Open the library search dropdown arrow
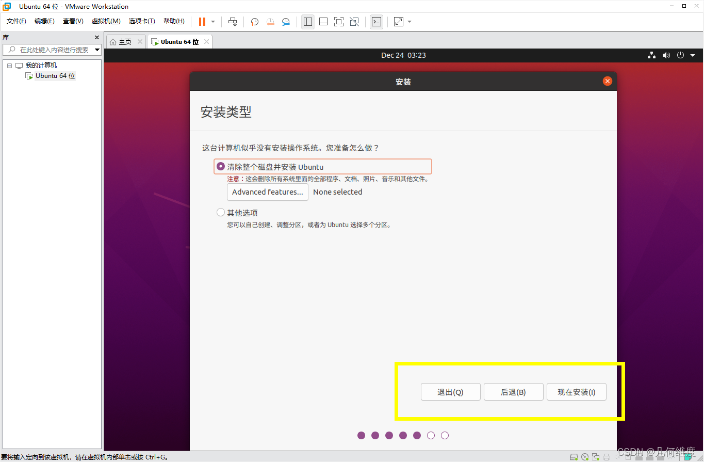This screenshot has width=704, height=462. click(x=97, y=50)
